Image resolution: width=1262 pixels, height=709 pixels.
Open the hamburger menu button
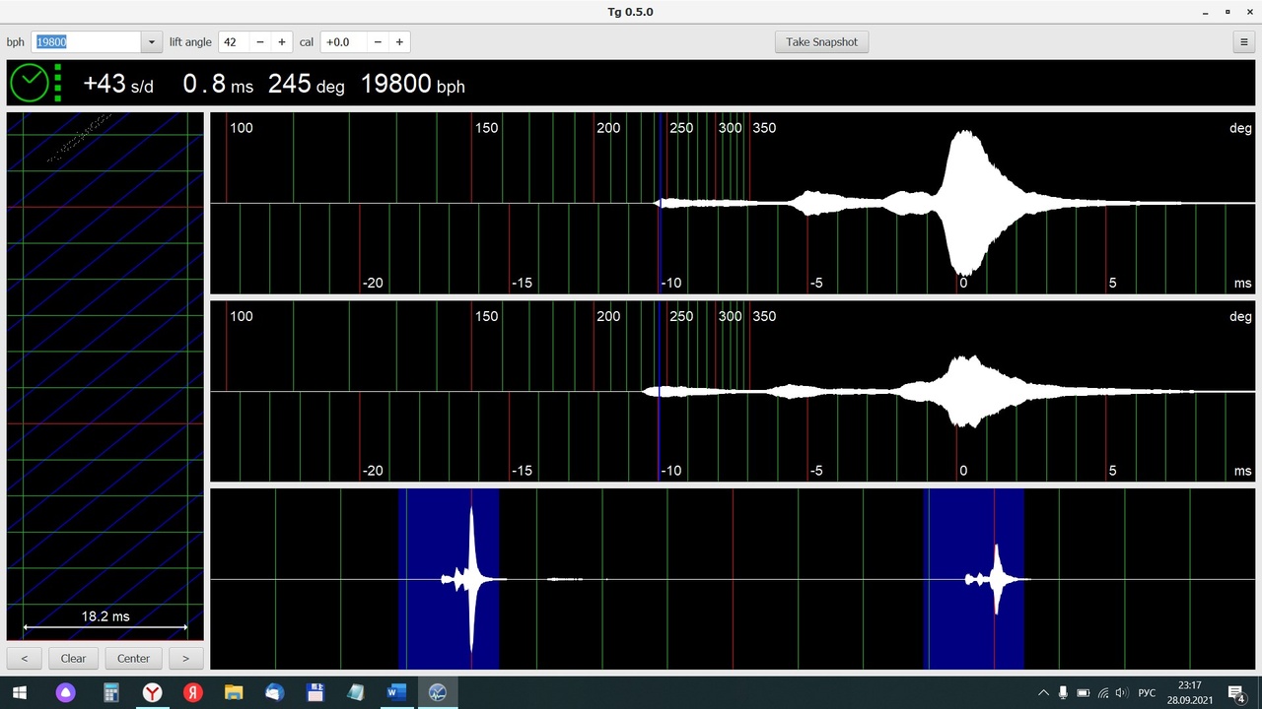1245,42
